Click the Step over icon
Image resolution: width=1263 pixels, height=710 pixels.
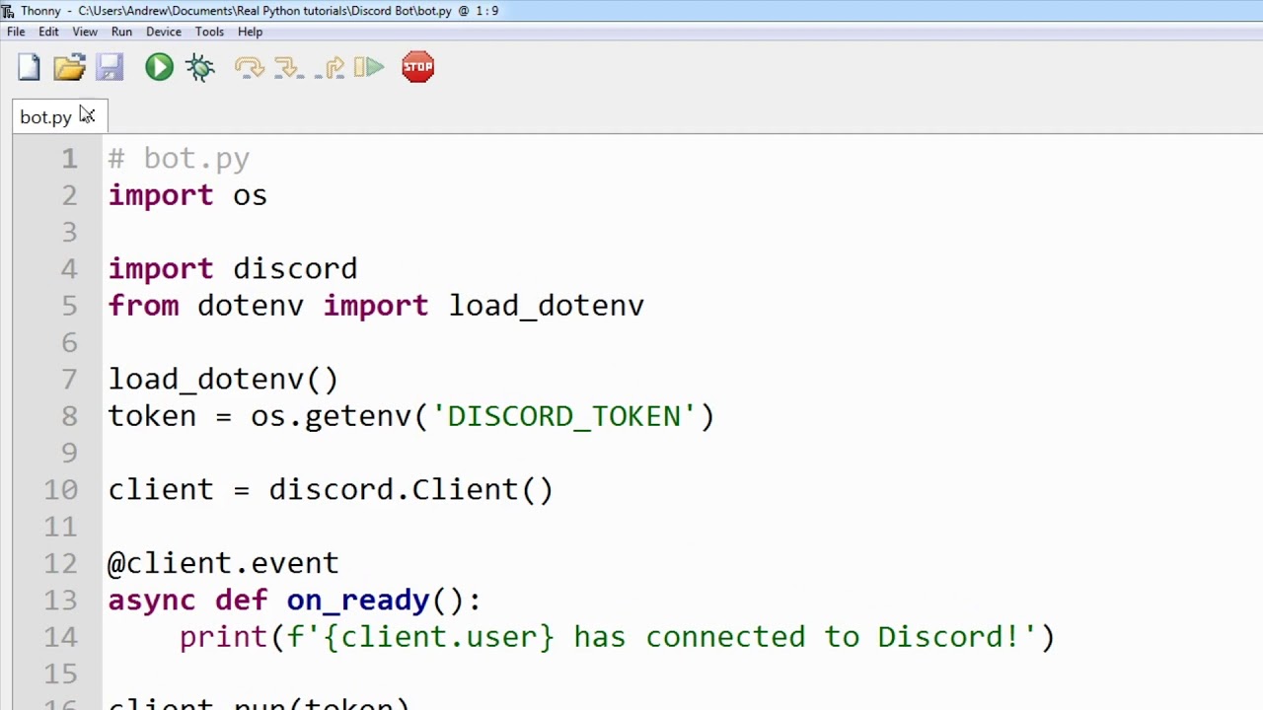coord(249,67)
